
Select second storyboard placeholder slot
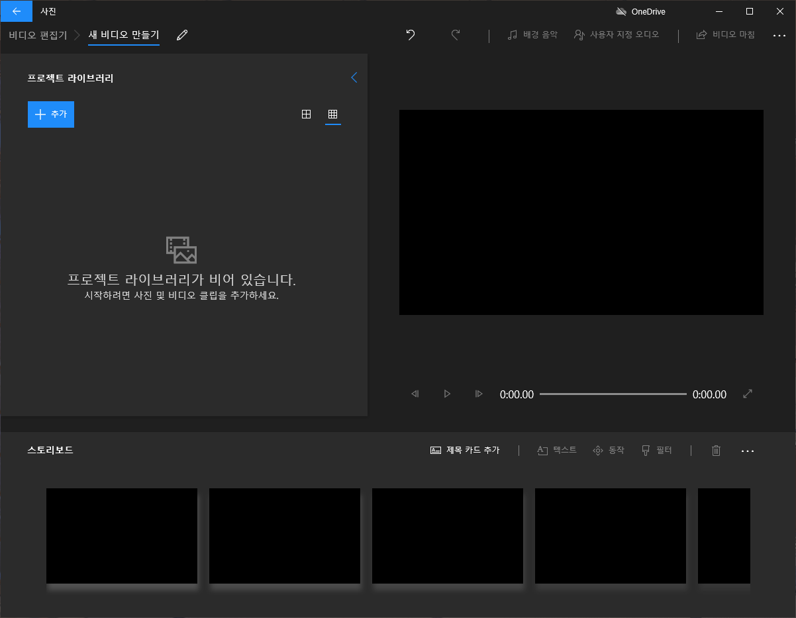(x=285, y=536)
